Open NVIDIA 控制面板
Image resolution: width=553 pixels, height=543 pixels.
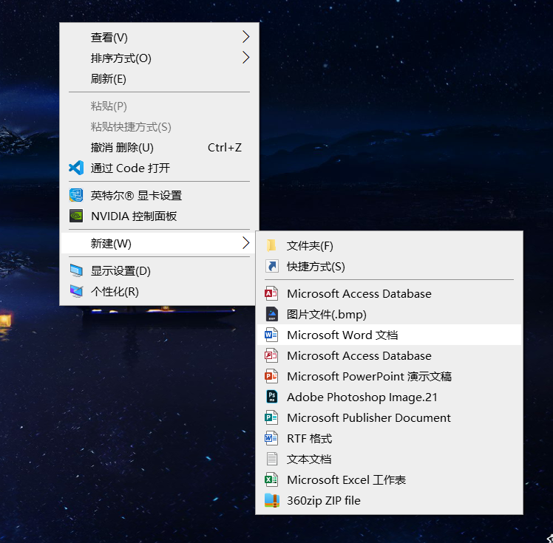tap(160, 216)
